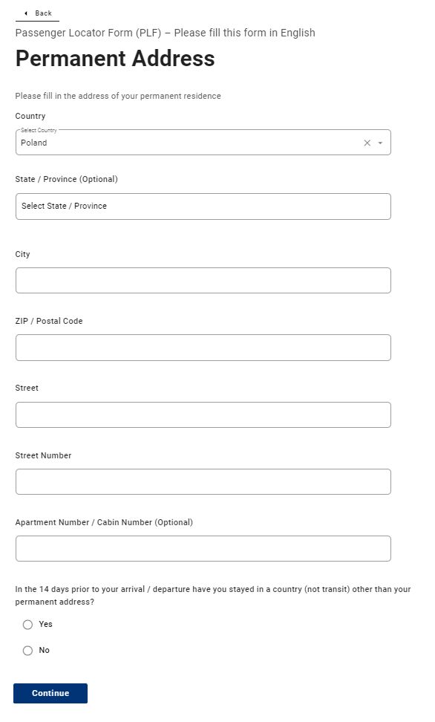Click the 'No' label next to its radio

[x=45, y=651]
